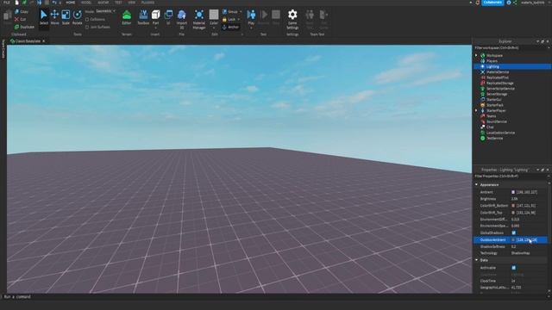Select TestService in Explorer
This screenshot has height=310, width=552.
pos(494,139)
